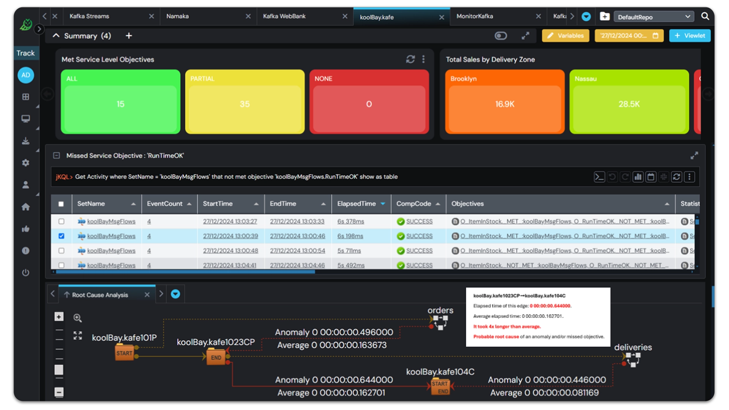Open the Track sidebar item
This screenshot has height=410, width=729.
point(25,53)
